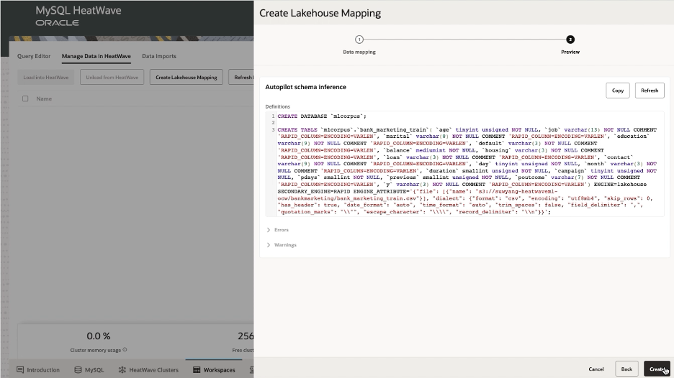Open the Query Editor tab
Viewport: 674px width, 378px height.
[34, 56]
